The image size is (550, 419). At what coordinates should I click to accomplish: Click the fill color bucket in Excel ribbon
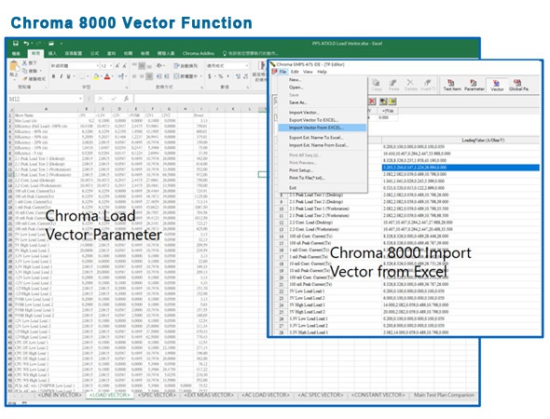click(96, 76)
